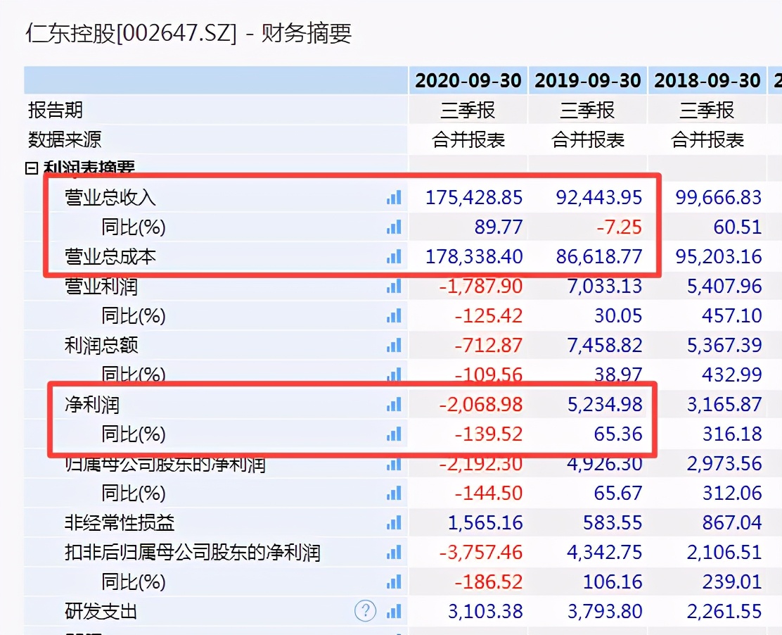Click the 归属母公司股东的净利润 row label

pyautogui.click(x=165, y=464)
